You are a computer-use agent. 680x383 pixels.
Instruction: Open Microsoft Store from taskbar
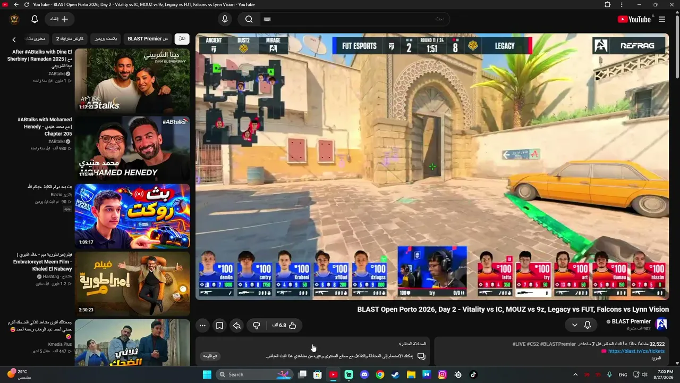tap(318, 374)
